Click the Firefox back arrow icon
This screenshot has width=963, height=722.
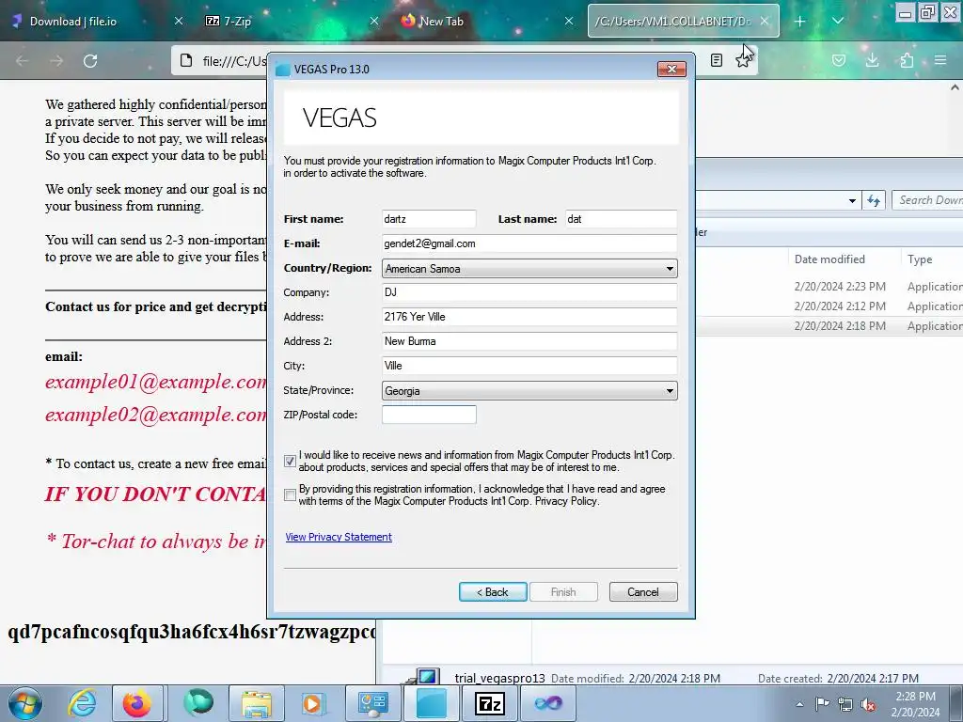click(x=23, y=61)
